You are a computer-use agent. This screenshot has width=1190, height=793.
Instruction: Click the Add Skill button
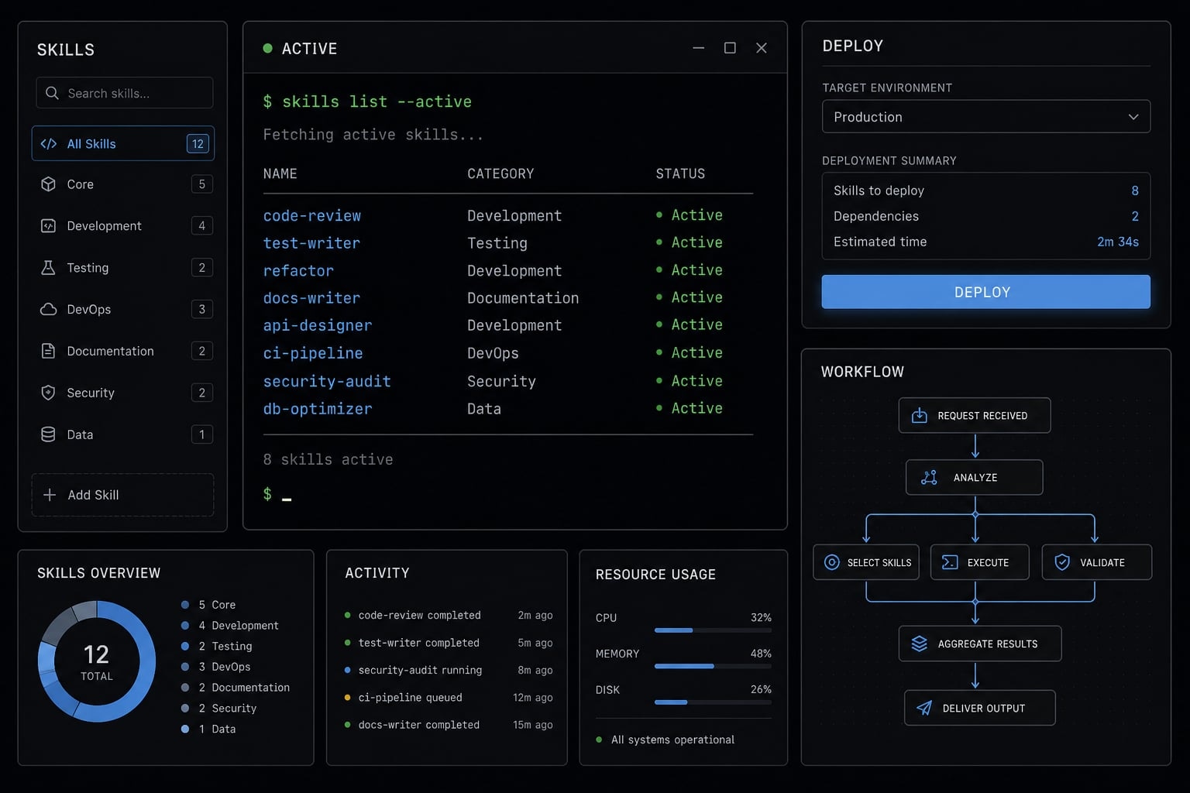click(x=123, y=495)
